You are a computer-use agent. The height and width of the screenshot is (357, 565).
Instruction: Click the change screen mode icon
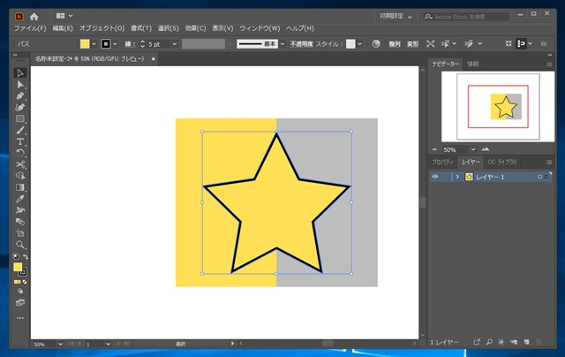20,302
